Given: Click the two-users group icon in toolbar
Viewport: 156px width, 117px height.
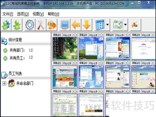Looking at the screenshot, I should (x=6, y=25).
